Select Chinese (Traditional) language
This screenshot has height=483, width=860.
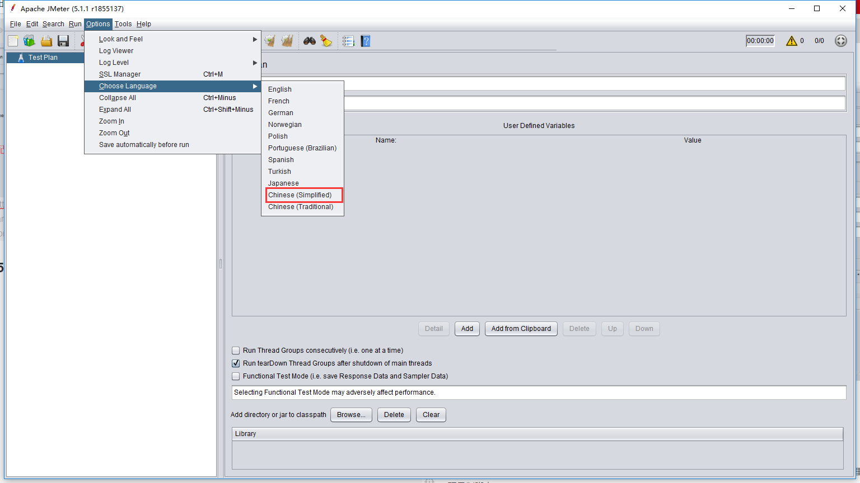tap(302, 207)
